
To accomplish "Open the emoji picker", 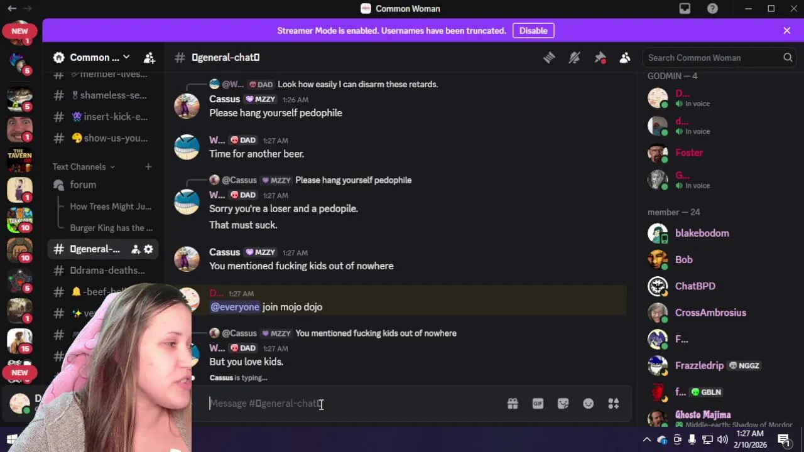I will (588, 404).
